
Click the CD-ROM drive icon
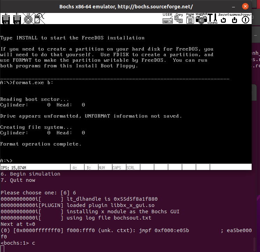click(28, 18)
